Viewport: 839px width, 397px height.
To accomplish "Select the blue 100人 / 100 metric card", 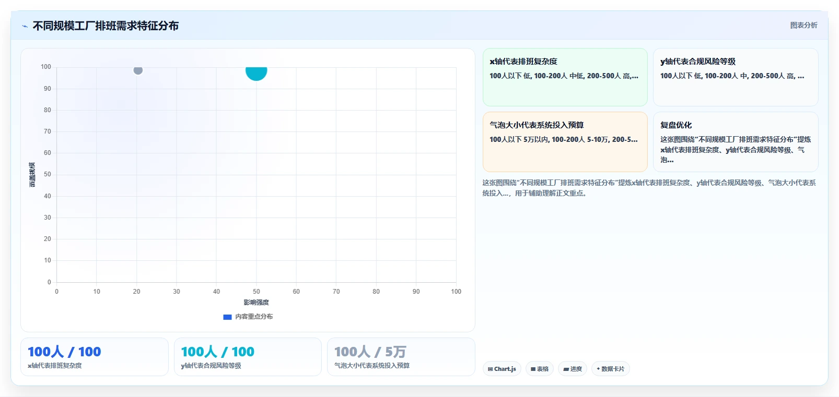I will coord(95,357).
